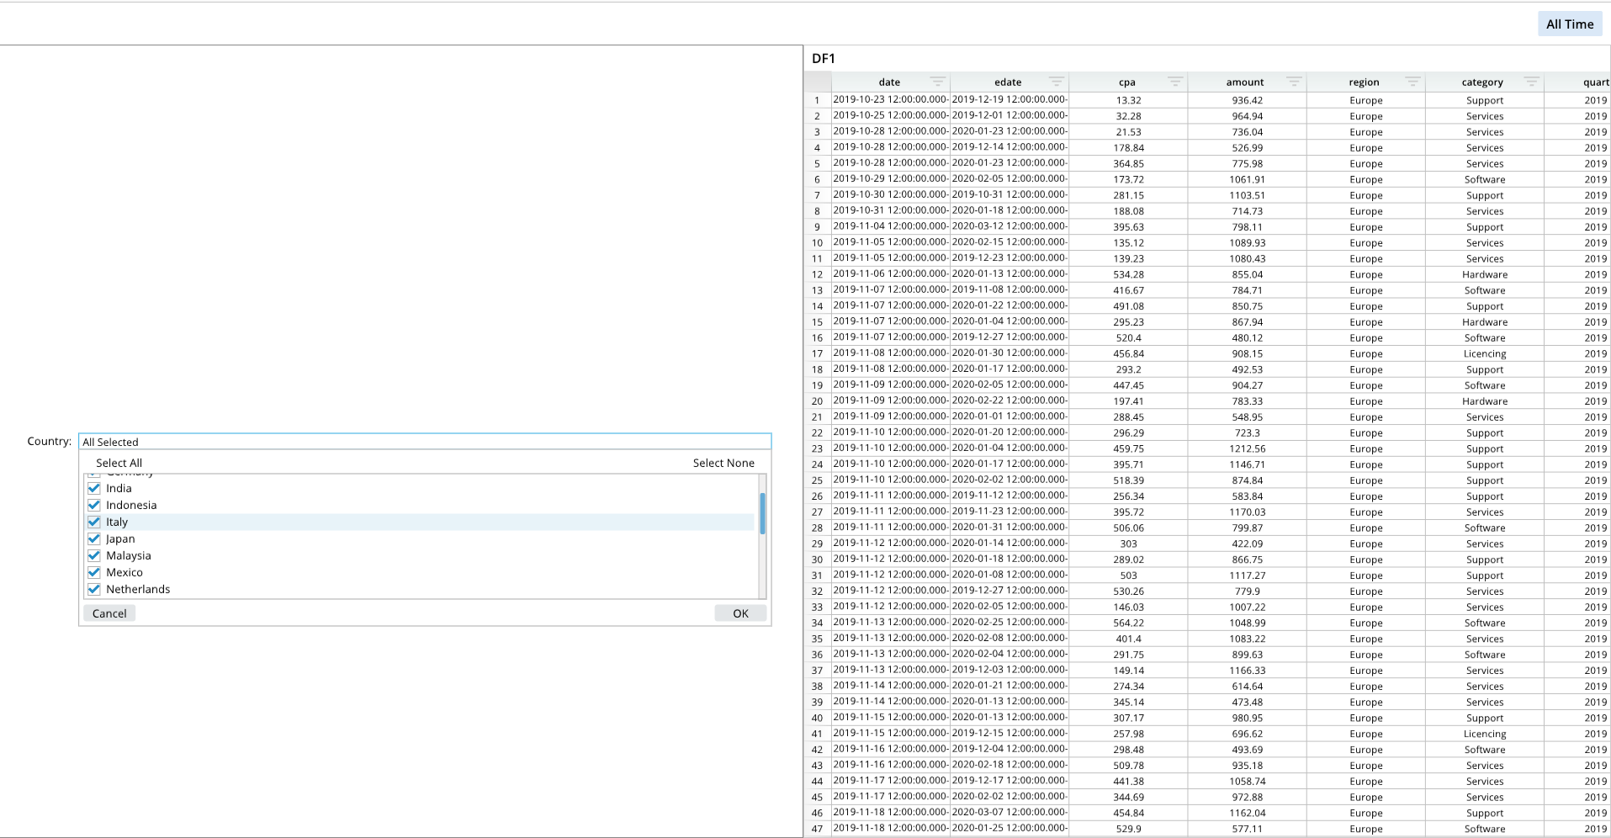Uncheck the Netherlands checkbox
Viewport: 1611px width, 838px height.
pyautogui.click(x=94, y=589)
